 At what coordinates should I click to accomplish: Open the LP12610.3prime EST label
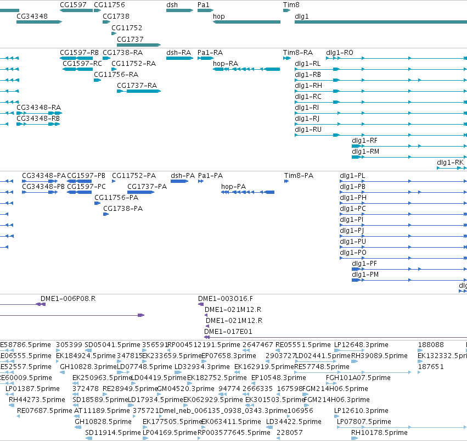[361, 411]
